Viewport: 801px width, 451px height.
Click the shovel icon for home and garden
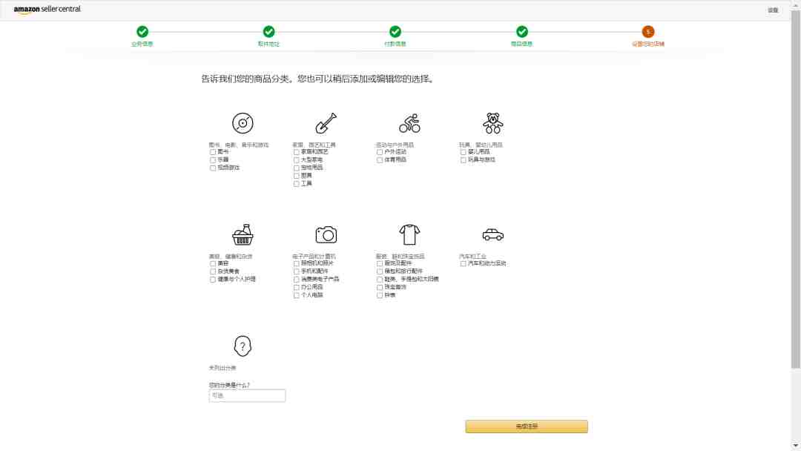(x=326, y=123)
